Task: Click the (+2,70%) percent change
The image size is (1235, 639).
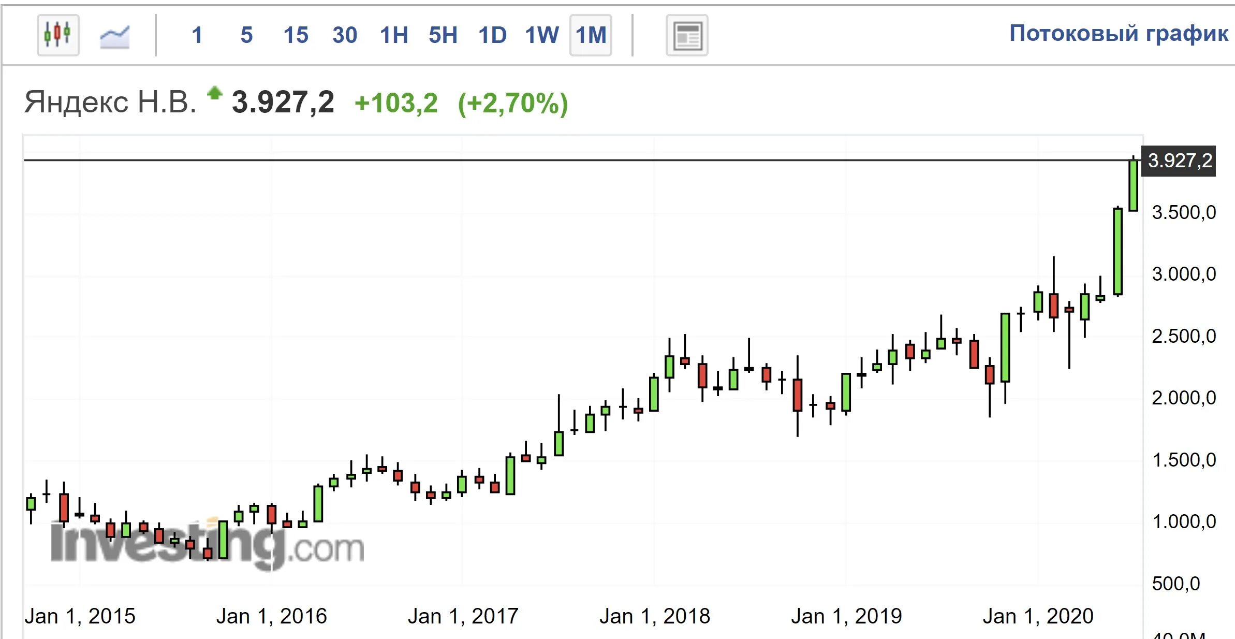Action: point(513,103)
